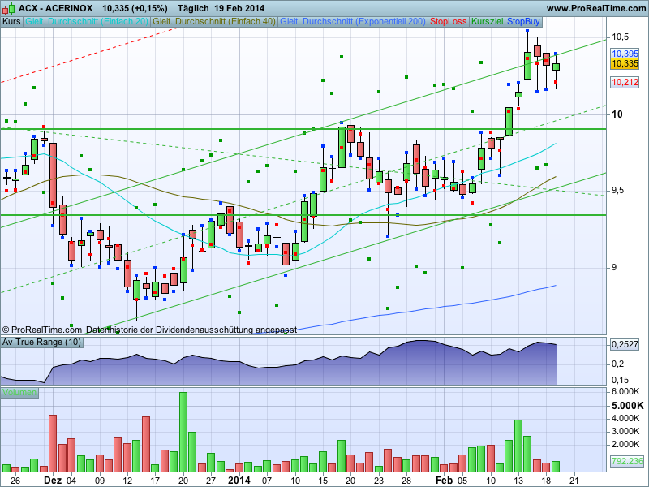Click the 792.236 volume value tag

[627, 461]
